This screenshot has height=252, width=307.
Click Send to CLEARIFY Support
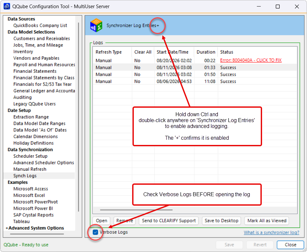(x=169, y=221)
